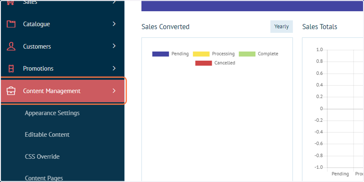Toggle the Cancelled legend swatch
The width and height of the screenshot is (364, 182).
pos(204,63)
